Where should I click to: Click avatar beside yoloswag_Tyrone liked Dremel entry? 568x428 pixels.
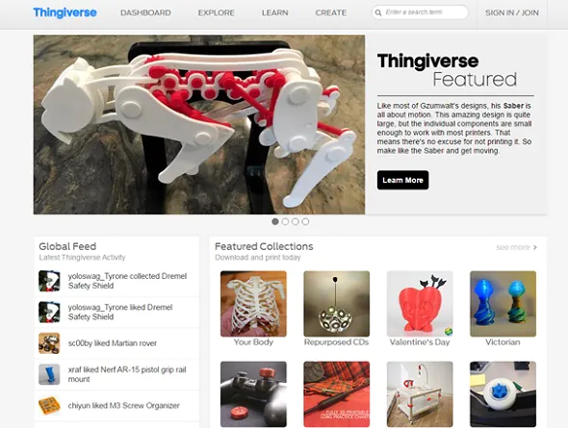click(49, 312)
